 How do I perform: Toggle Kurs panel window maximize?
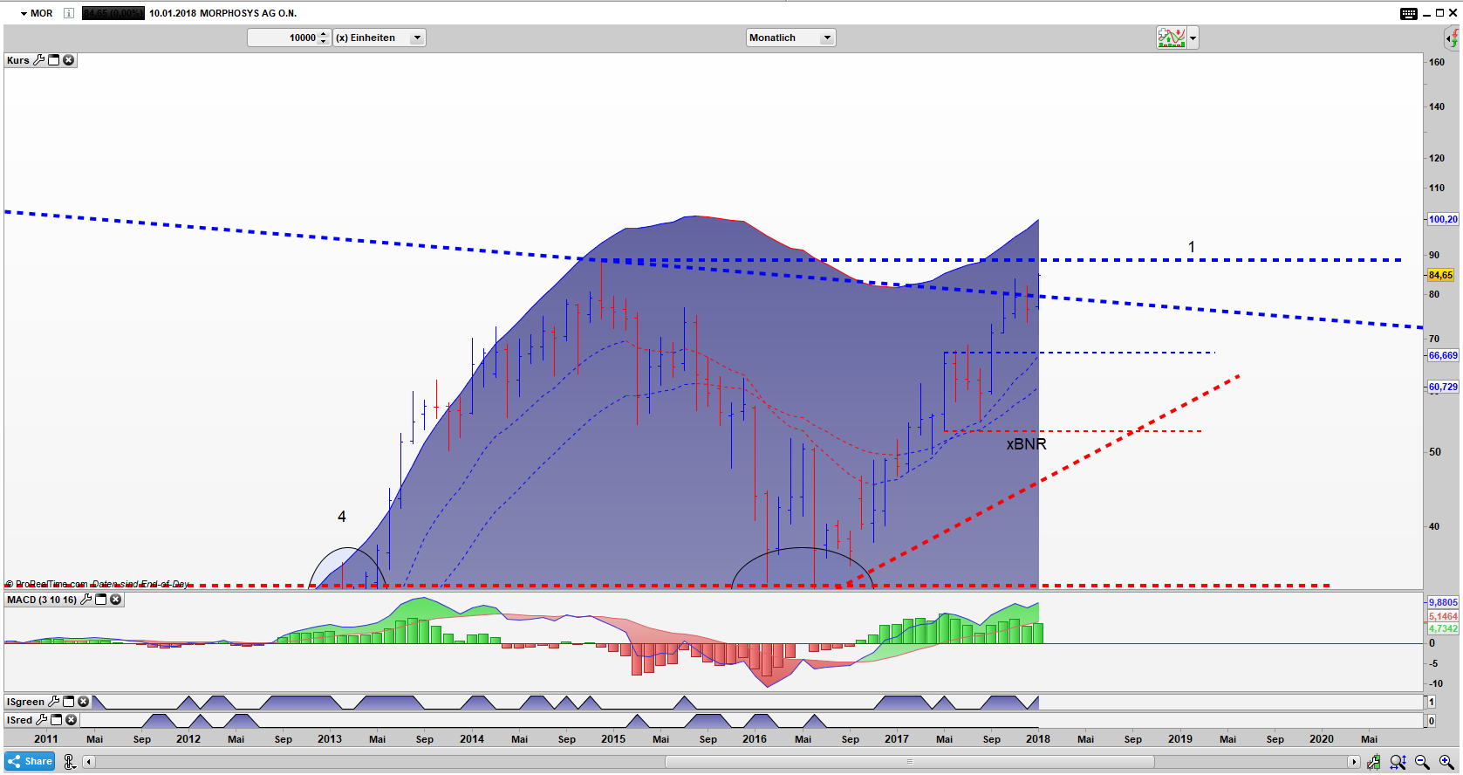pyautogui.click(x=53, y=60)
